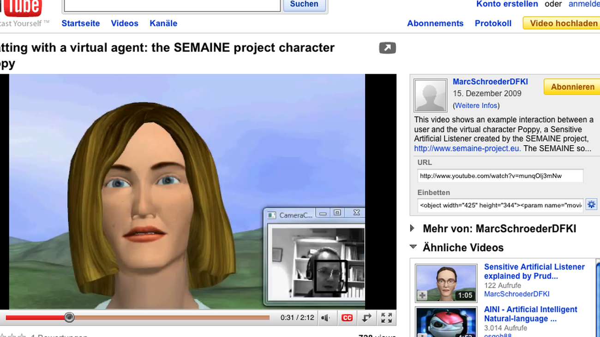600x337 pixels.
Task: Collapse the 'Ähnliche Videos' section
Action: [413, 248]
